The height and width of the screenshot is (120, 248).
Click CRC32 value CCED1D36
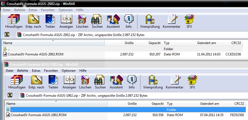(x=233, y=54)
